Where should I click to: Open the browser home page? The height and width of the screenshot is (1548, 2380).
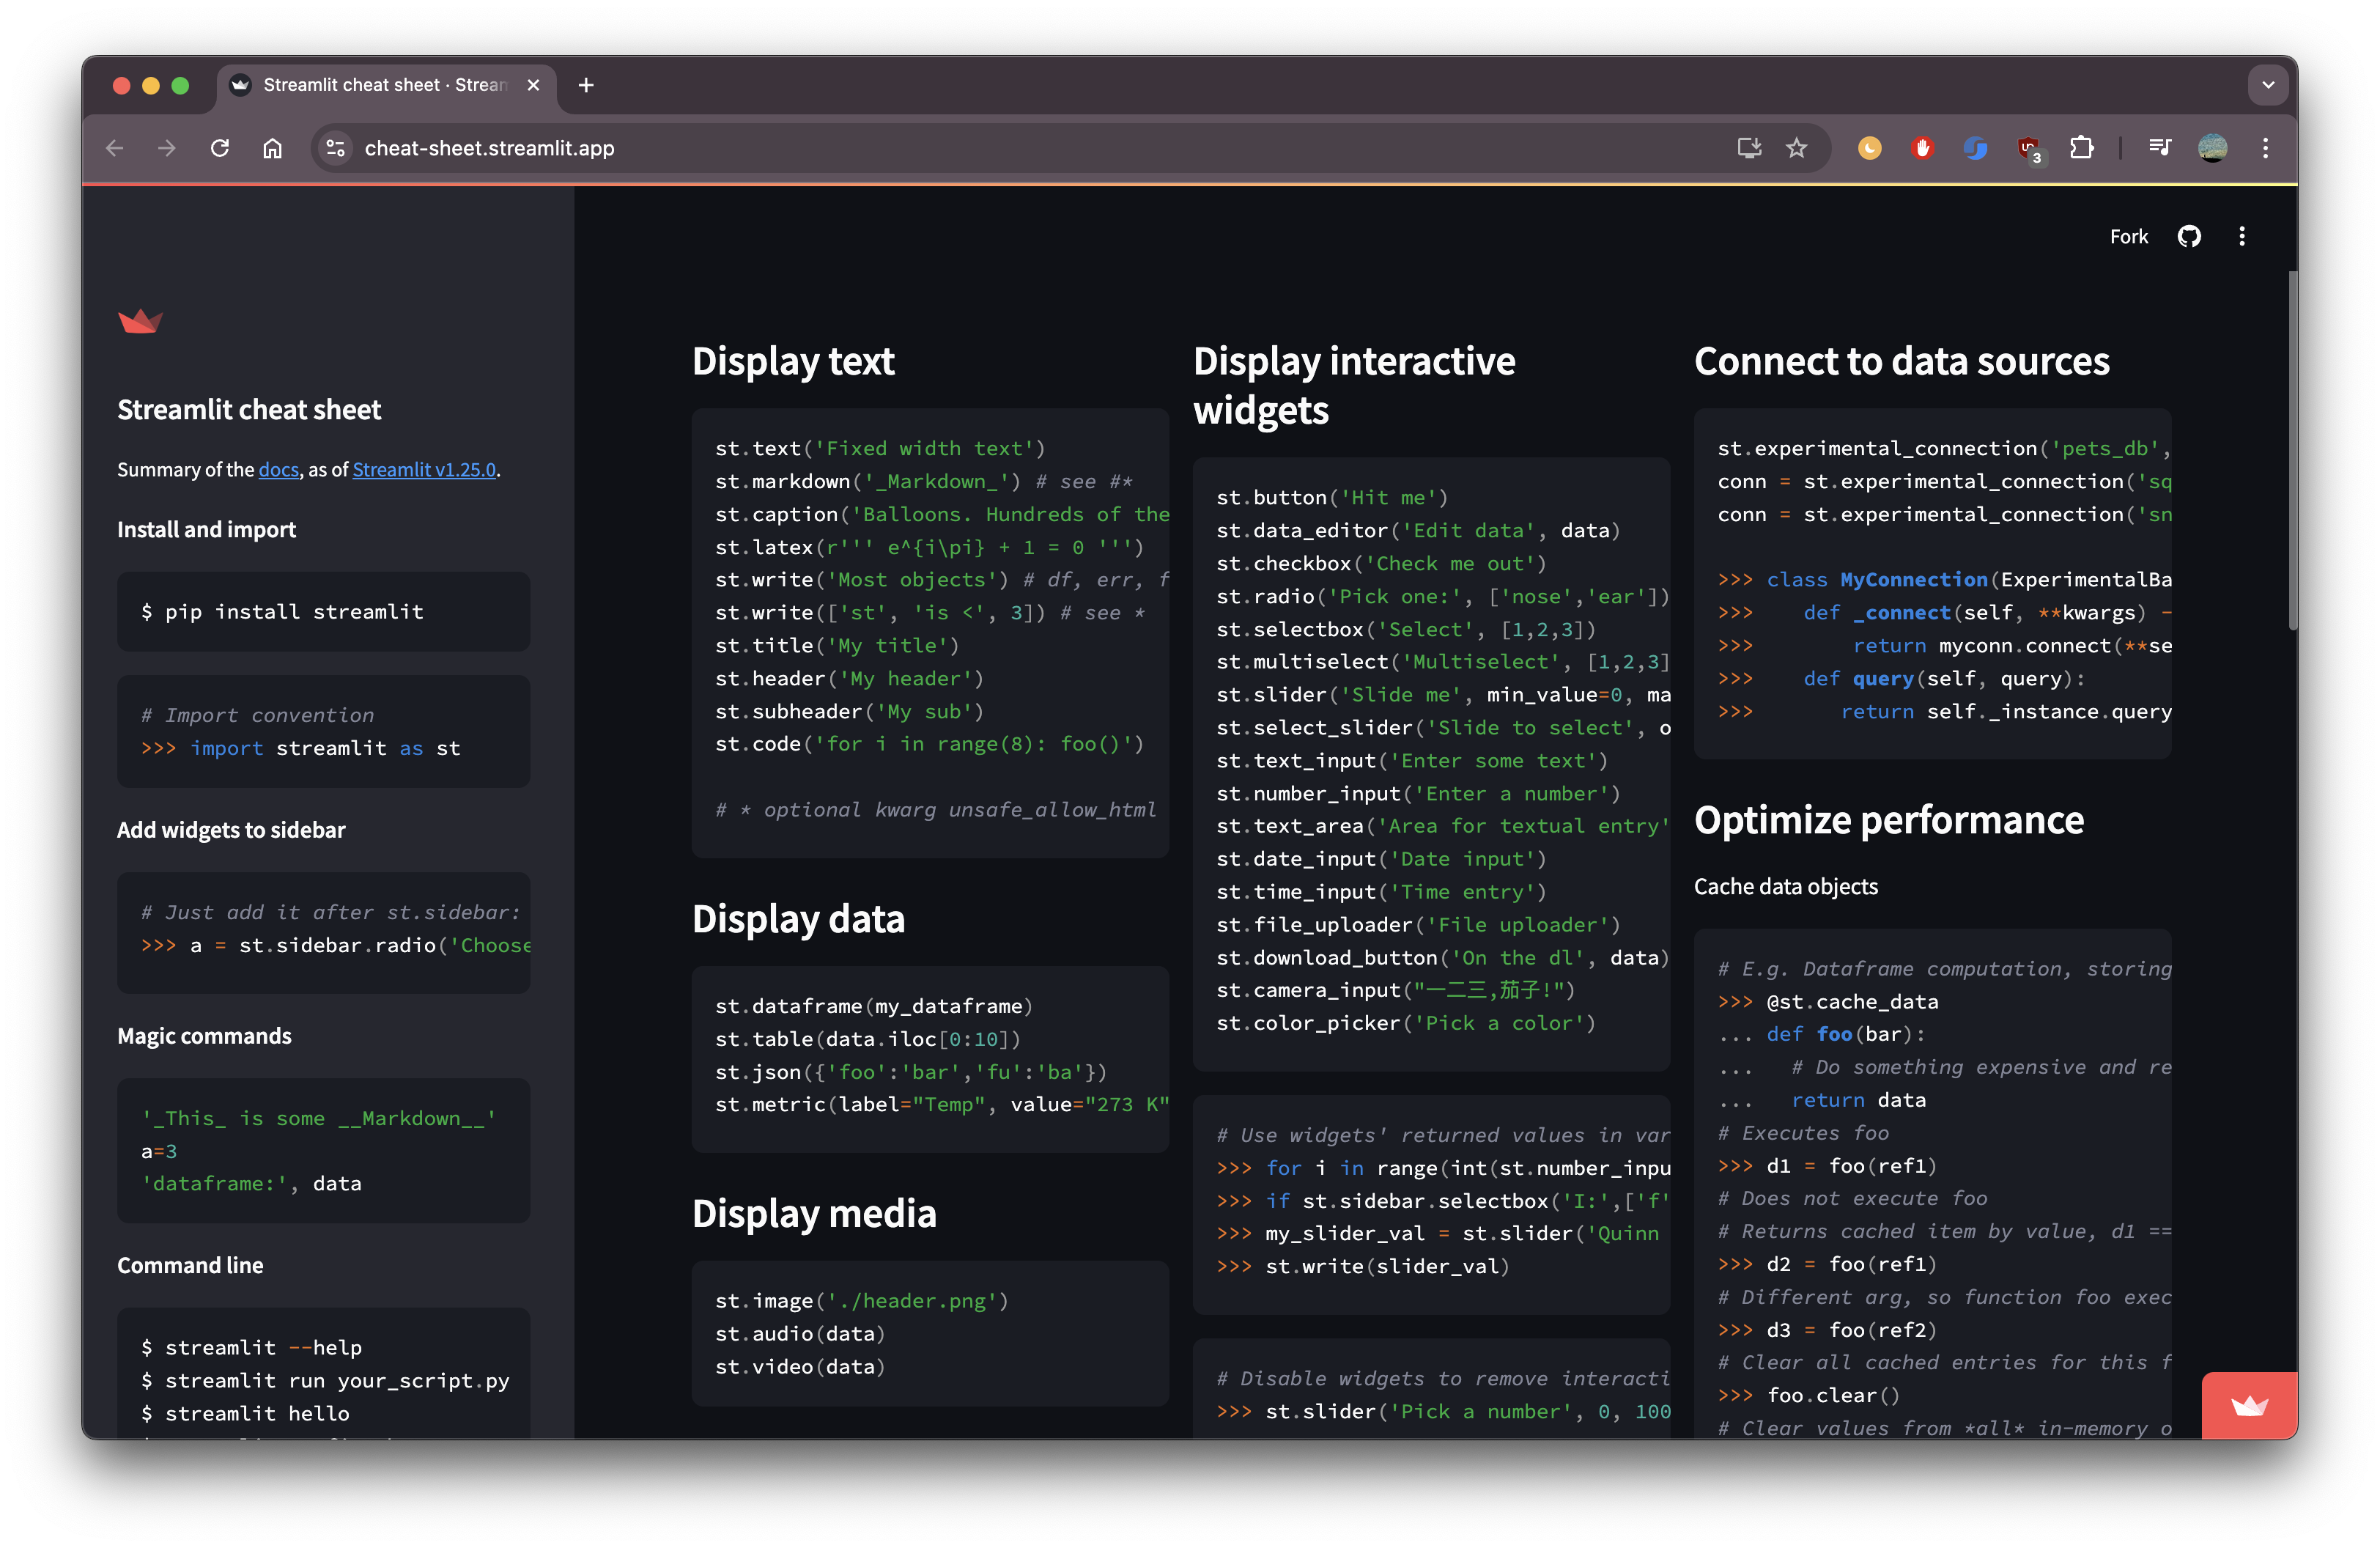click(272, 148)
